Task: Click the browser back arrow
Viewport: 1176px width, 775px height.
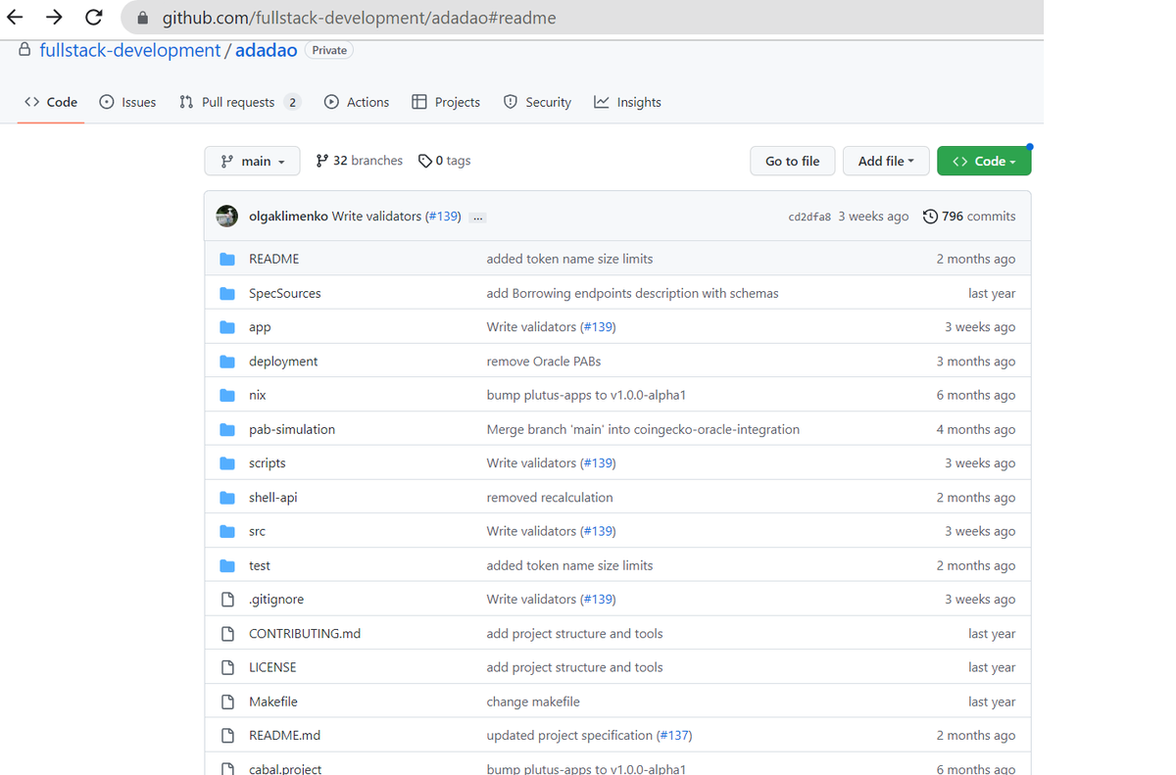Action: (15, 17)
